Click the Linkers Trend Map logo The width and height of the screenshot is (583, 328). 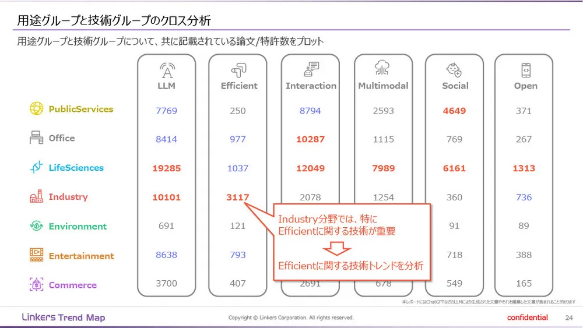coord(64,318)
